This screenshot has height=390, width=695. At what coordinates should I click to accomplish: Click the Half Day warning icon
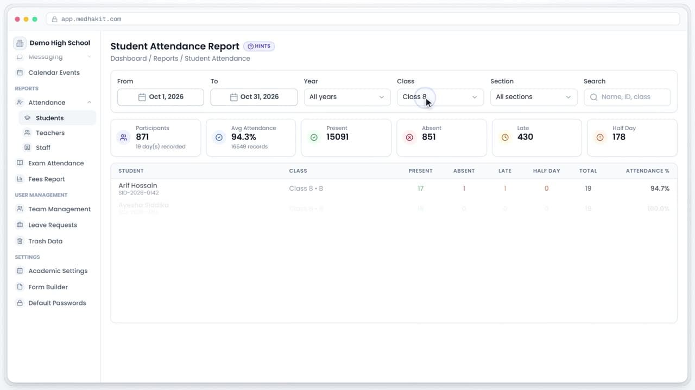pyautogui.click(x=600, y=138)
